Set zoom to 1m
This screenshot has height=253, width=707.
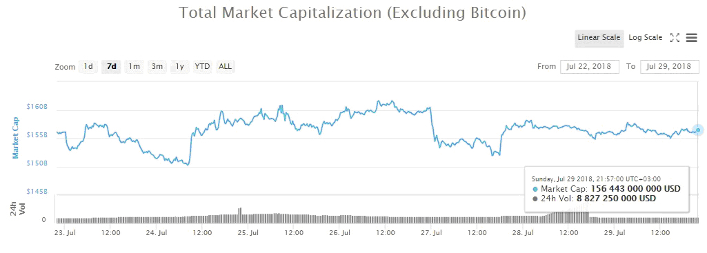click(x=134, y=67)
